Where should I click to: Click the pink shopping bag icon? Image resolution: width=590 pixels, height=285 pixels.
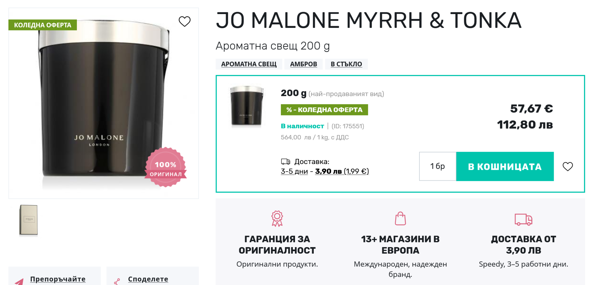coord(400,219)
